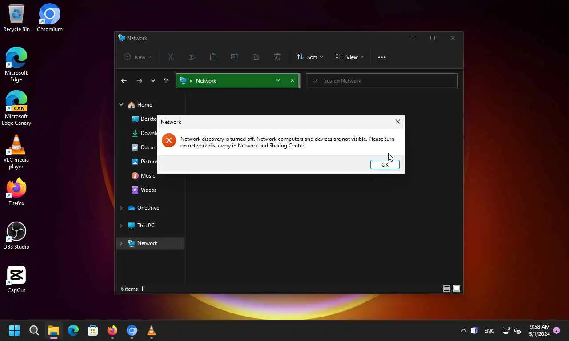Open the clock and date panel
This screenshot has height=341, width=569.
539,330
